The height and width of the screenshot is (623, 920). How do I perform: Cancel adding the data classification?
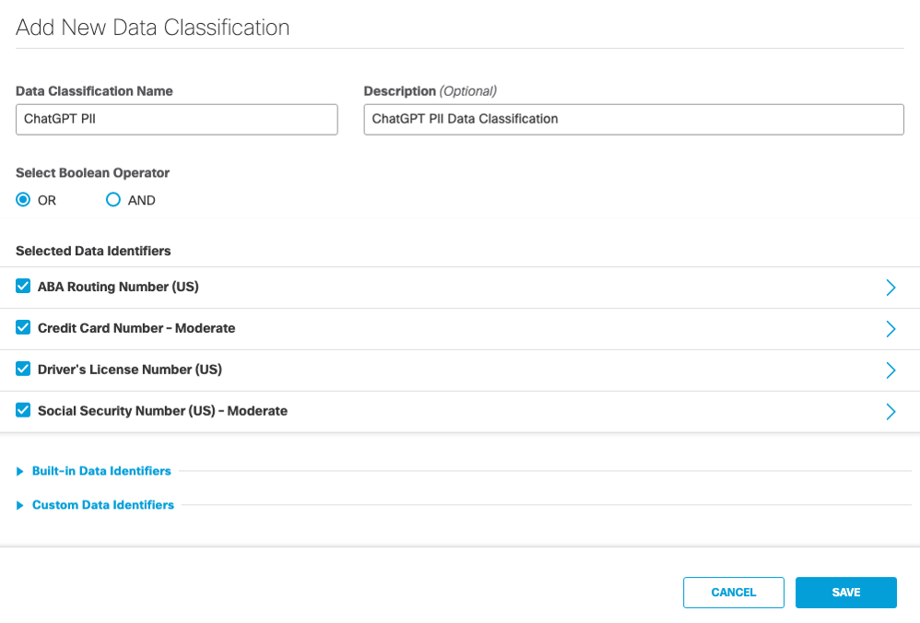733,593
